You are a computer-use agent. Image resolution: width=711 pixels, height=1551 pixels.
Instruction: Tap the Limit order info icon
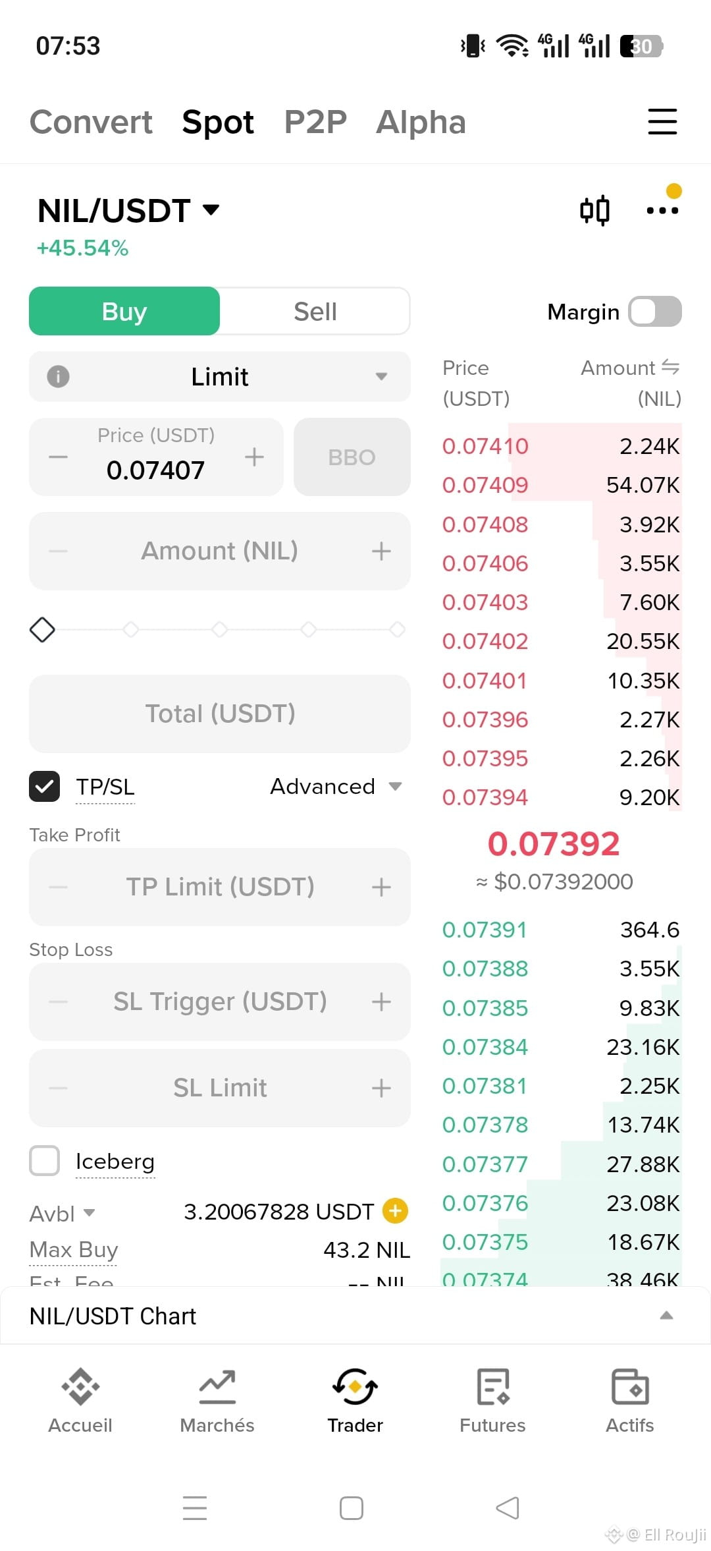click(58, 377)
